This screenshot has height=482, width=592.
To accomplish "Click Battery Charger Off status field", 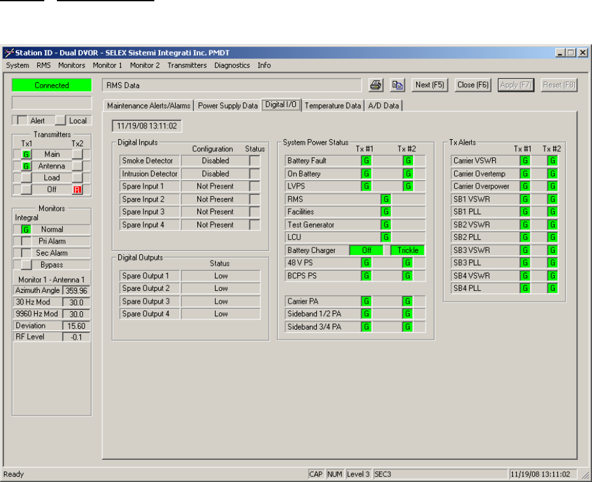I will [367, 250].
